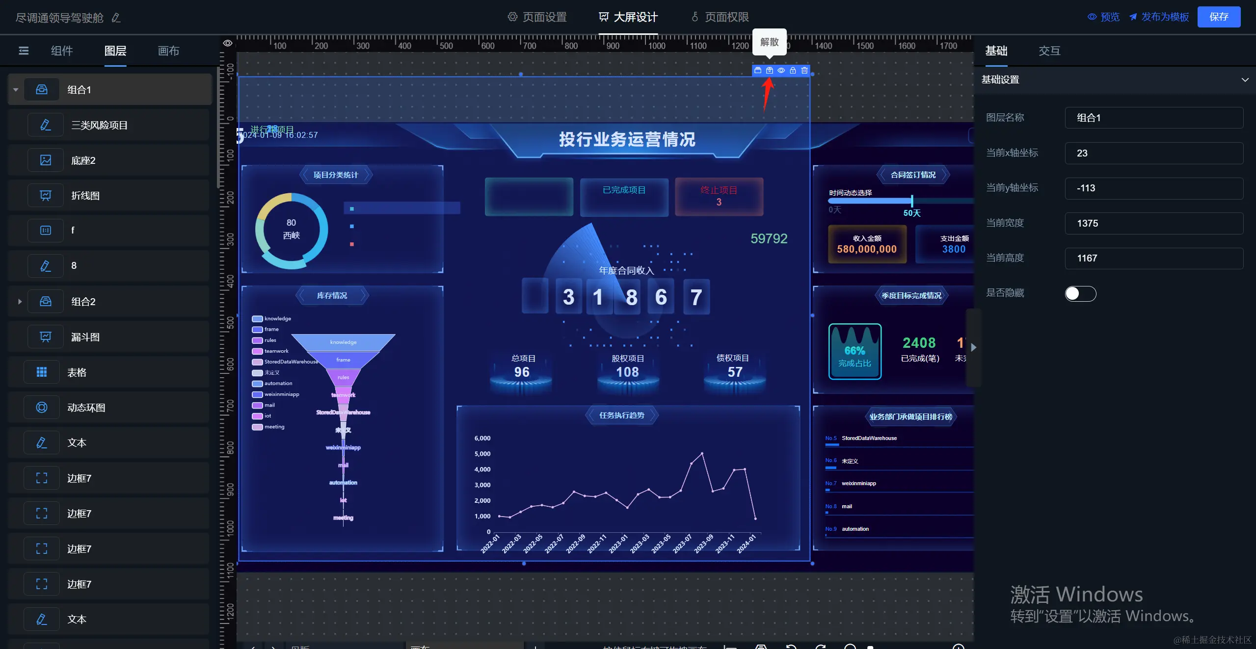Click the trash delete icon above selected group
This screenshot has height=649, width=1256.
point(804,71)
